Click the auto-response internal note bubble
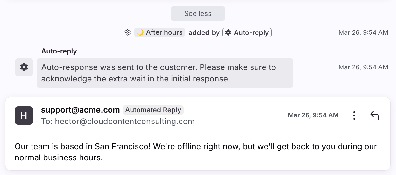The image size is (396, 175). tap(165, 73)
